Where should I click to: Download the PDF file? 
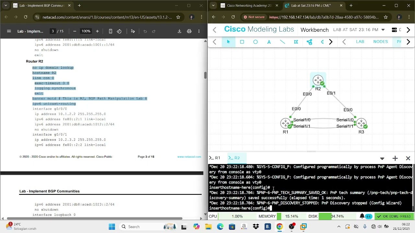pyautogui.click(x=179, y=31)
